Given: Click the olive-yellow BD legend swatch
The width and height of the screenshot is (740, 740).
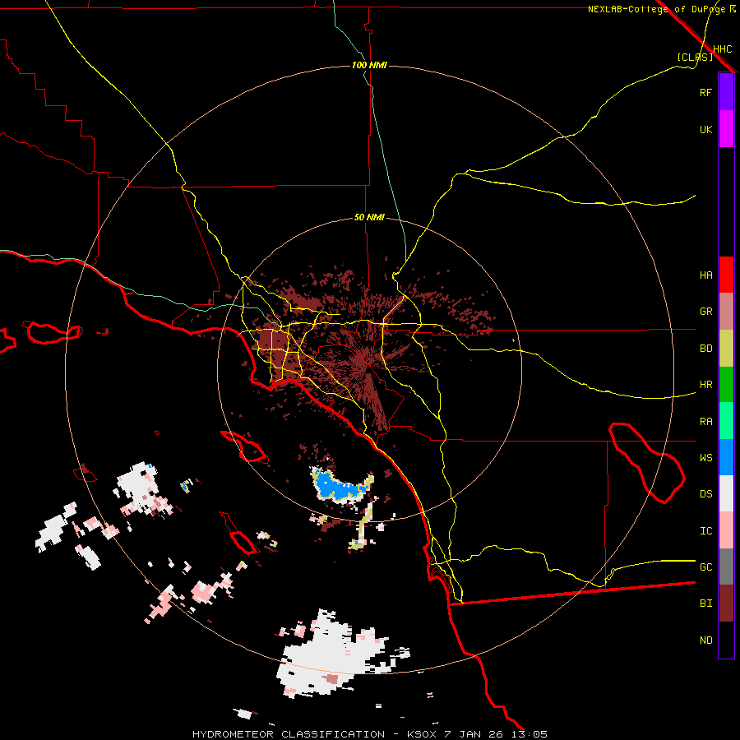Looking at the screenshot, I should (726, 348).
